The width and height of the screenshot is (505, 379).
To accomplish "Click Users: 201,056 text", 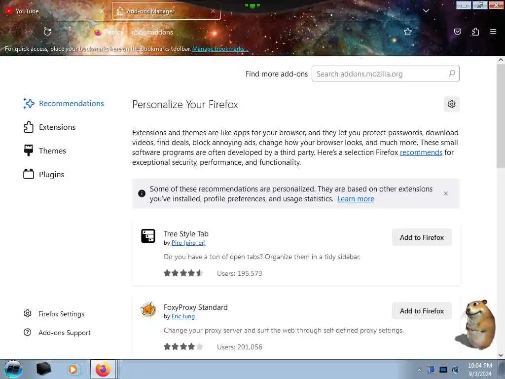I will click(240, 347).
